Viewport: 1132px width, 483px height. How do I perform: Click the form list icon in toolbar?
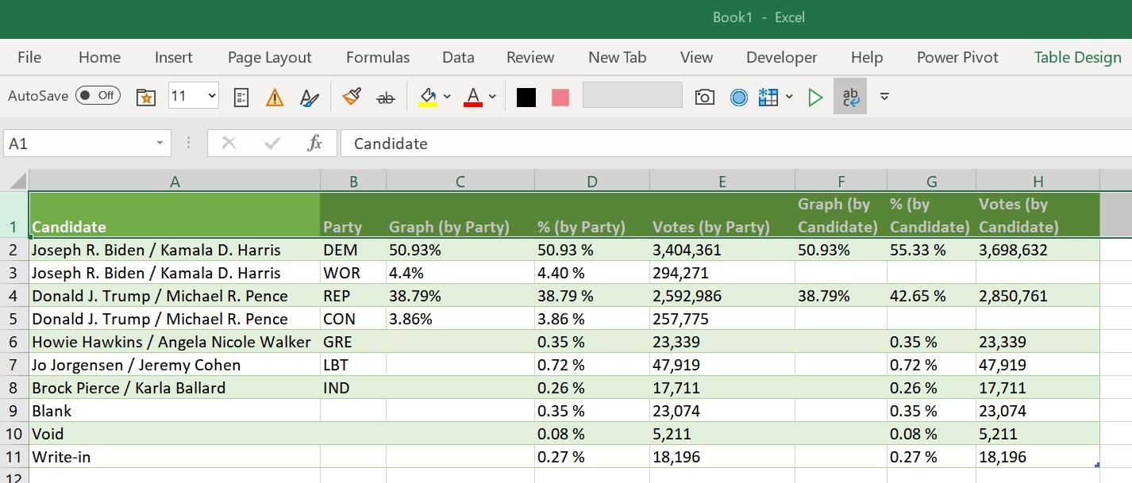[242, 97]
